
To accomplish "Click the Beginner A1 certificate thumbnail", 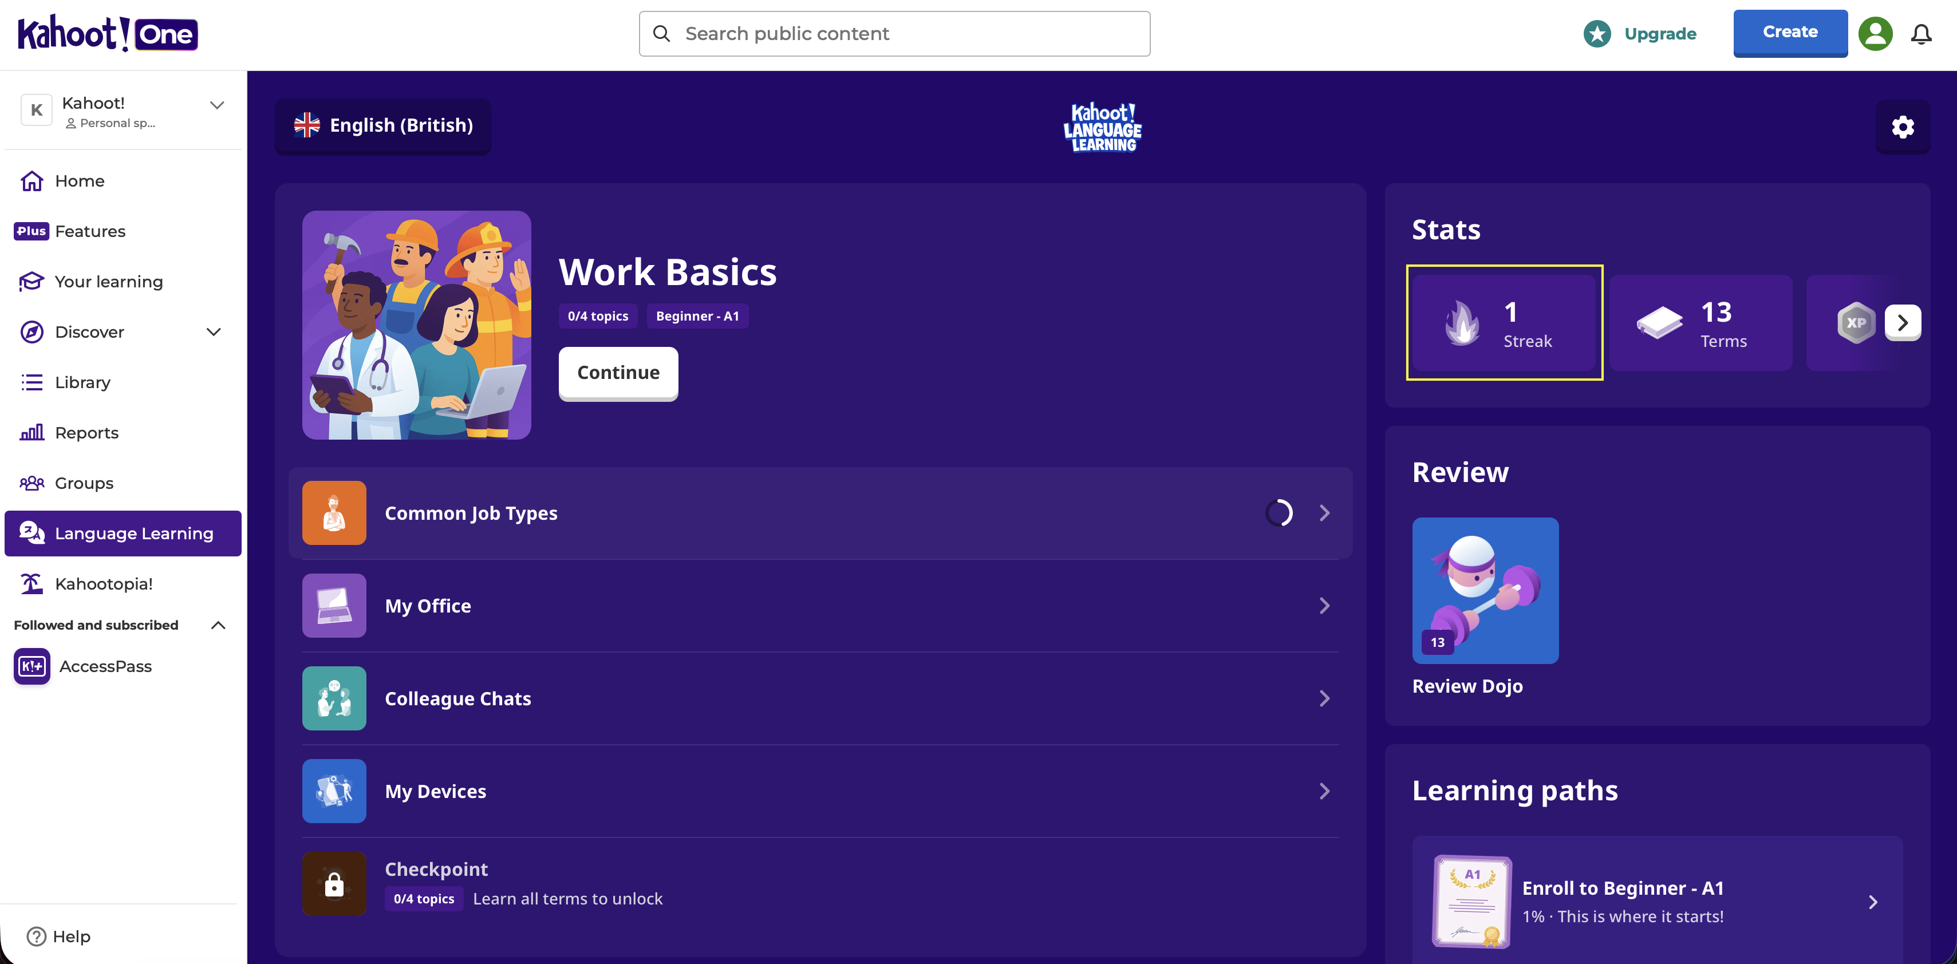I will tap(1471, 902).
